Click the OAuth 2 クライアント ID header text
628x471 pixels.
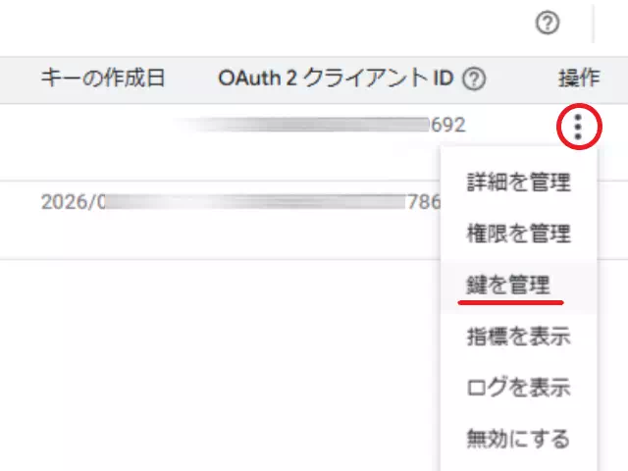pyautogui.click(x=336, y=79)
